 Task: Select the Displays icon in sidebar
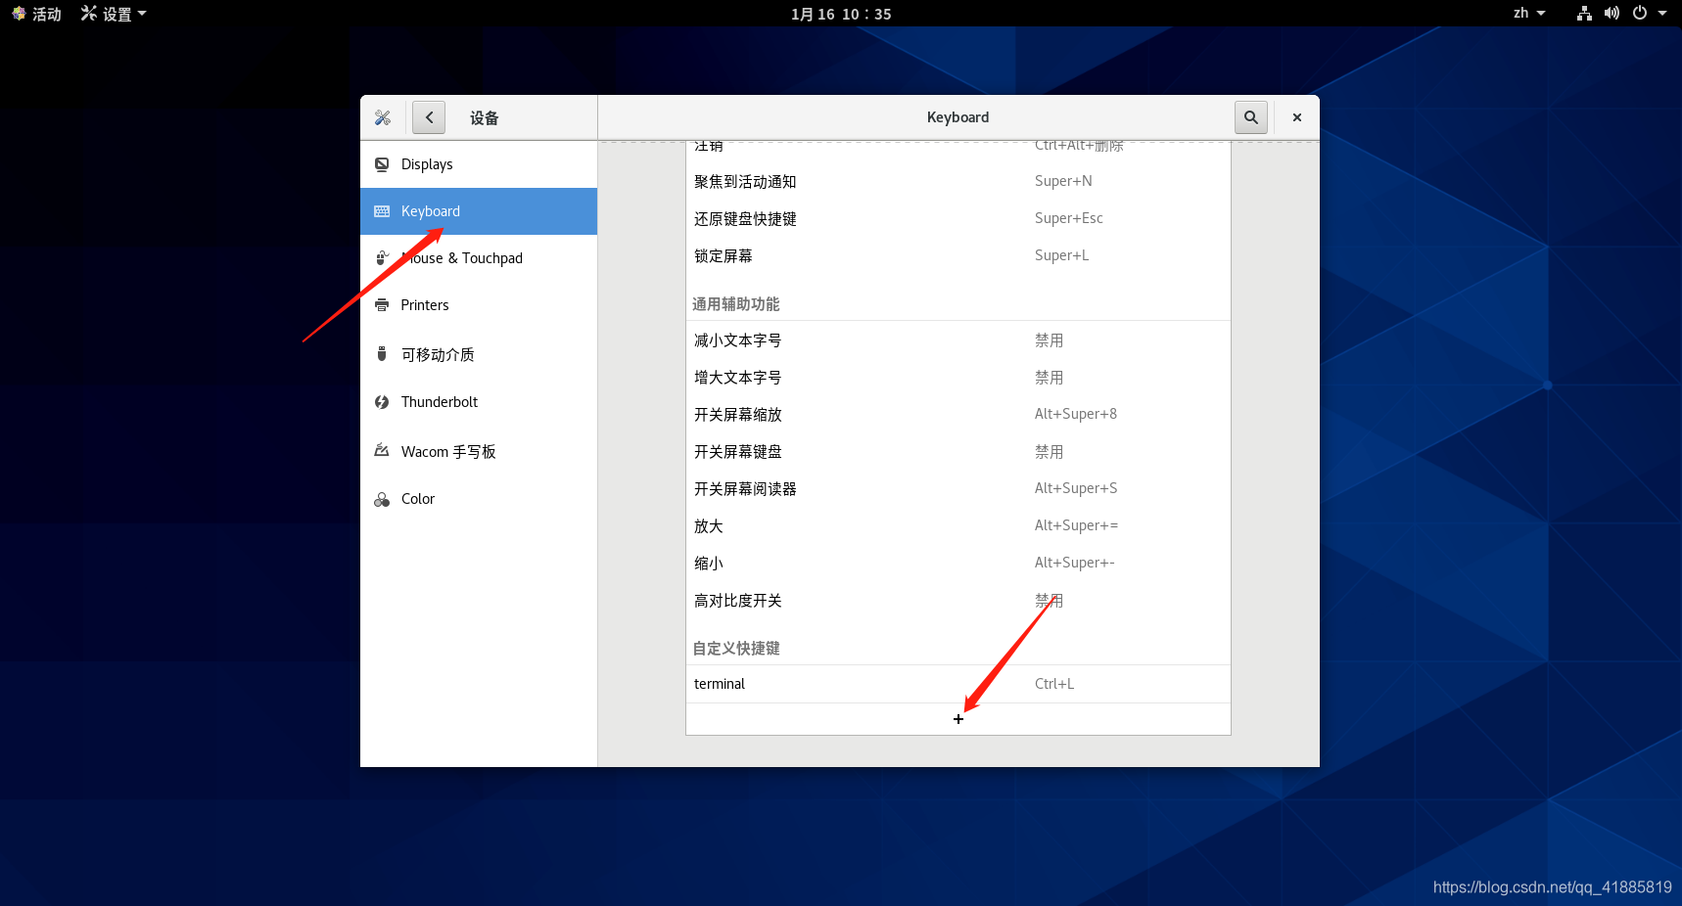point(382,164)
